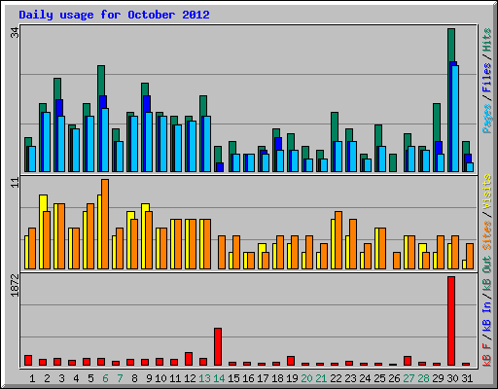Click day 16 on the x-axis
The width and height of the screenshot is (498, 389).
click(248, 378)
